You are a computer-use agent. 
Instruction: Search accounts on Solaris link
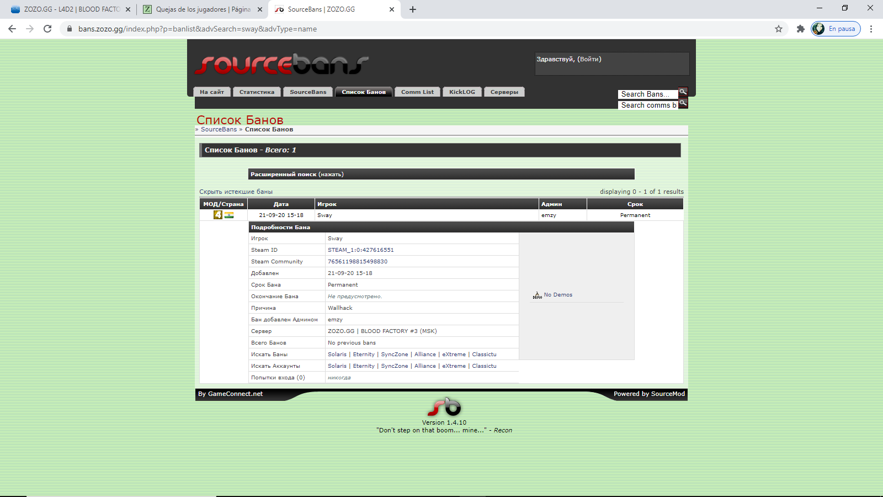click(337, 366)
